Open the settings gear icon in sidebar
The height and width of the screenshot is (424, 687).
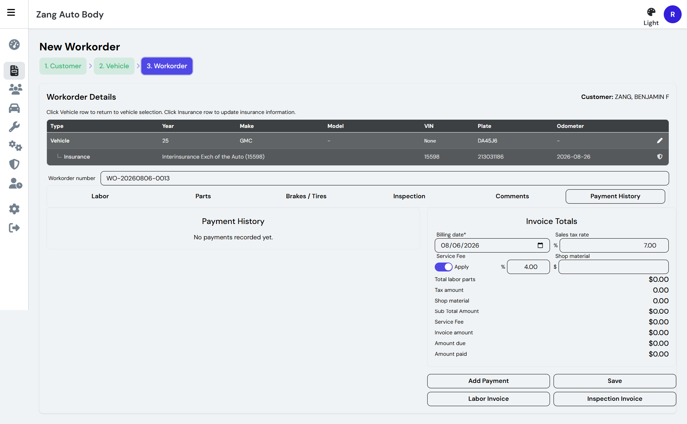point(14,209)
